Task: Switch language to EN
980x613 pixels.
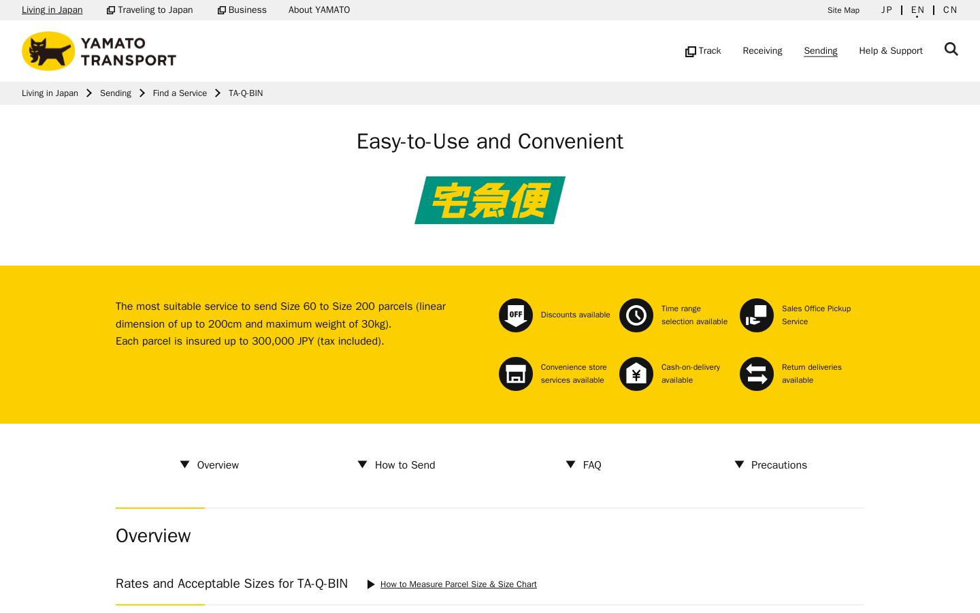Action: pyautogui.click(x=918, y=10)
